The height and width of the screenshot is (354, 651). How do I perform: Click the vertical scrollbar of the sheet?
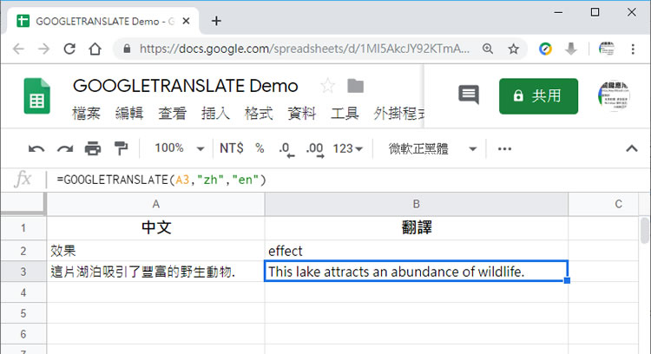(644, 231)
